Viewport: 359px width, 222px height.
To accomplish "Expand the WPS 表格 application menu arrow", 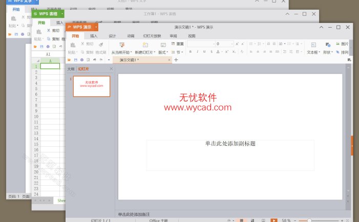I will coord(62,14).
